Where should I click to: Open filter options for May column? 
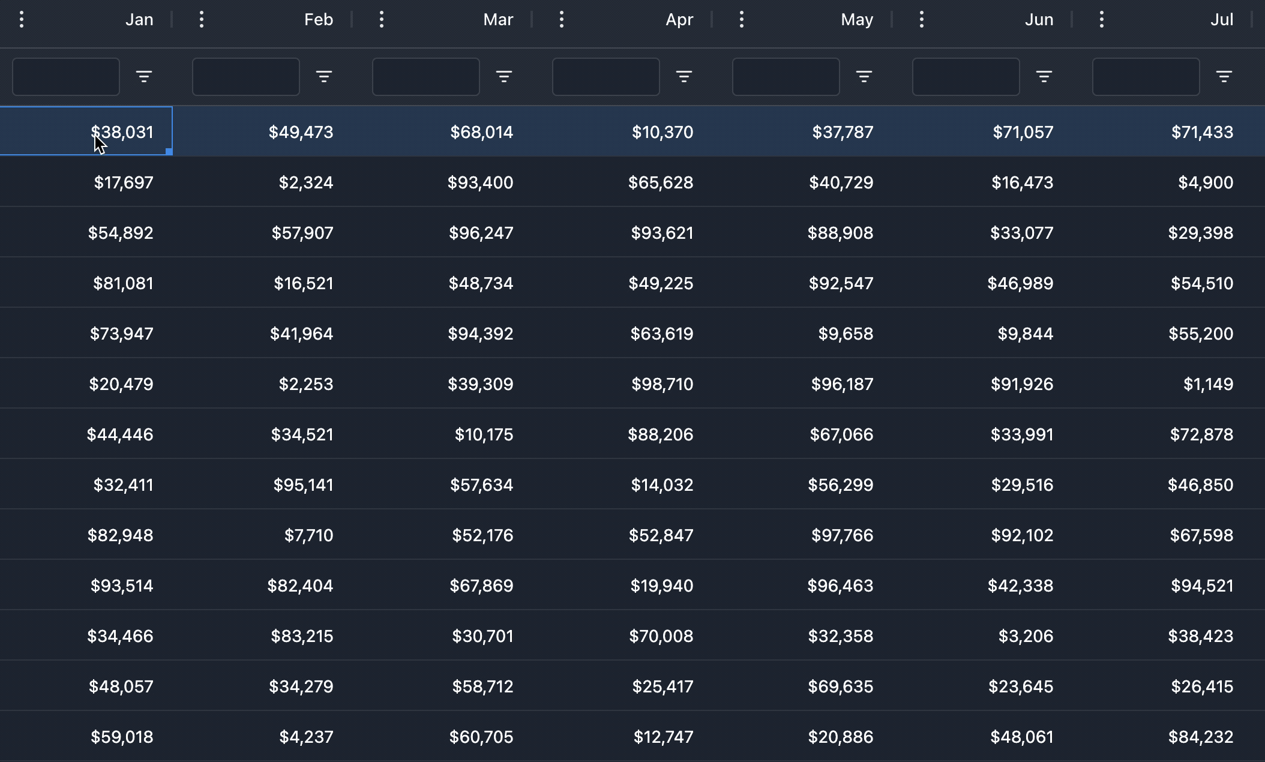coord(864,77)
